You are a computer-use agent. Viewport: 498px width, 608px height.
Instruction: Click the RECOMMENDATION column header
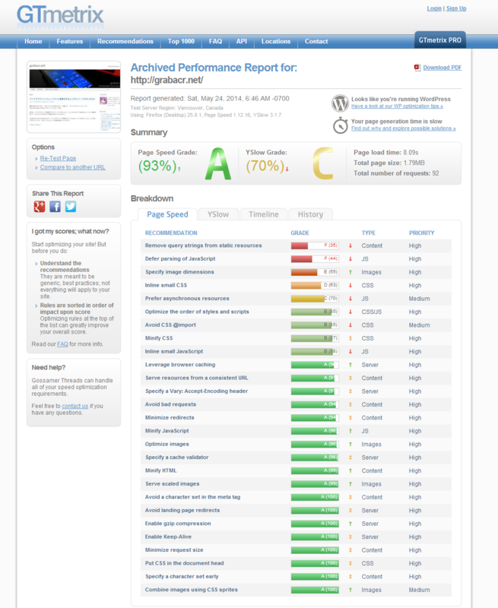click(171, 233)
